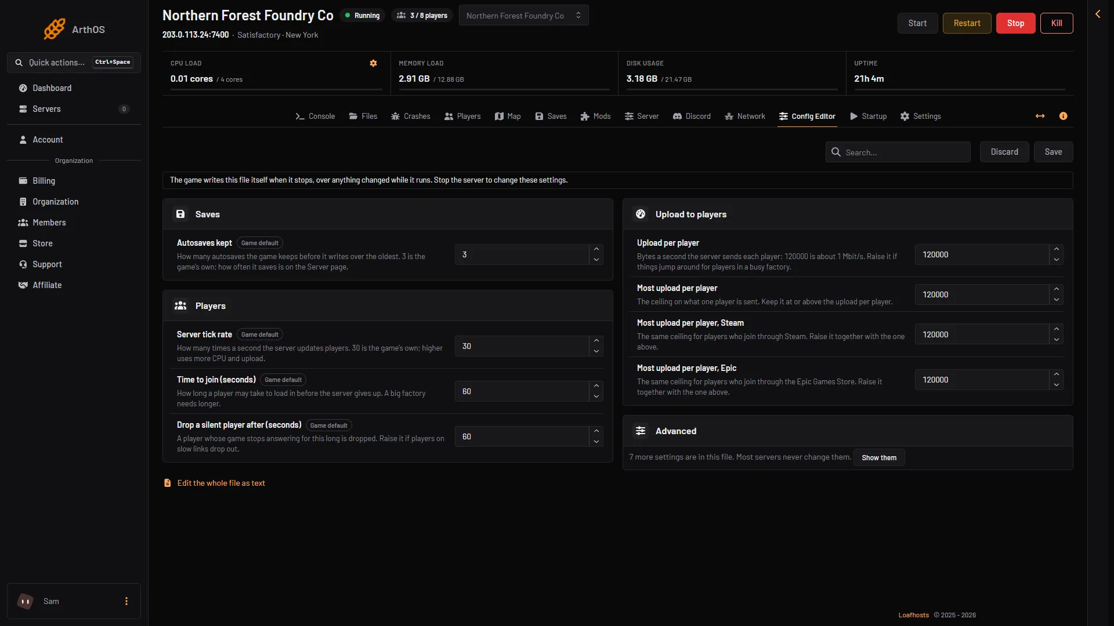Click the ArthOS logo

(x=74, y=29)
